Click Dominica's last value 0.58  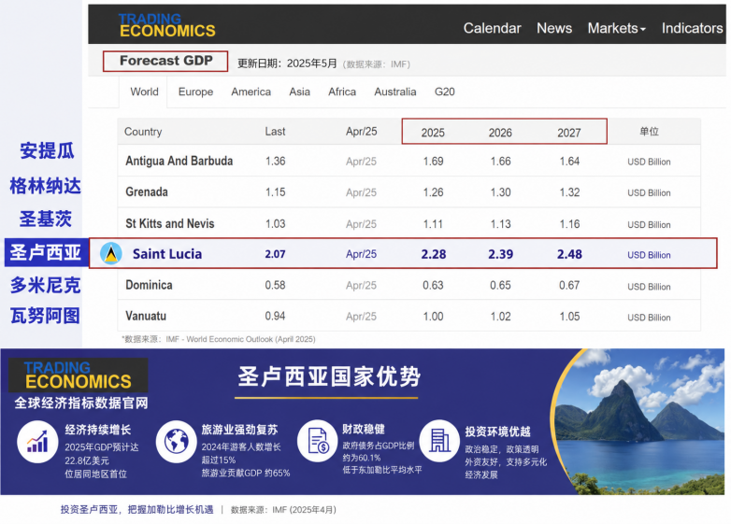click(x=275, y=285)
